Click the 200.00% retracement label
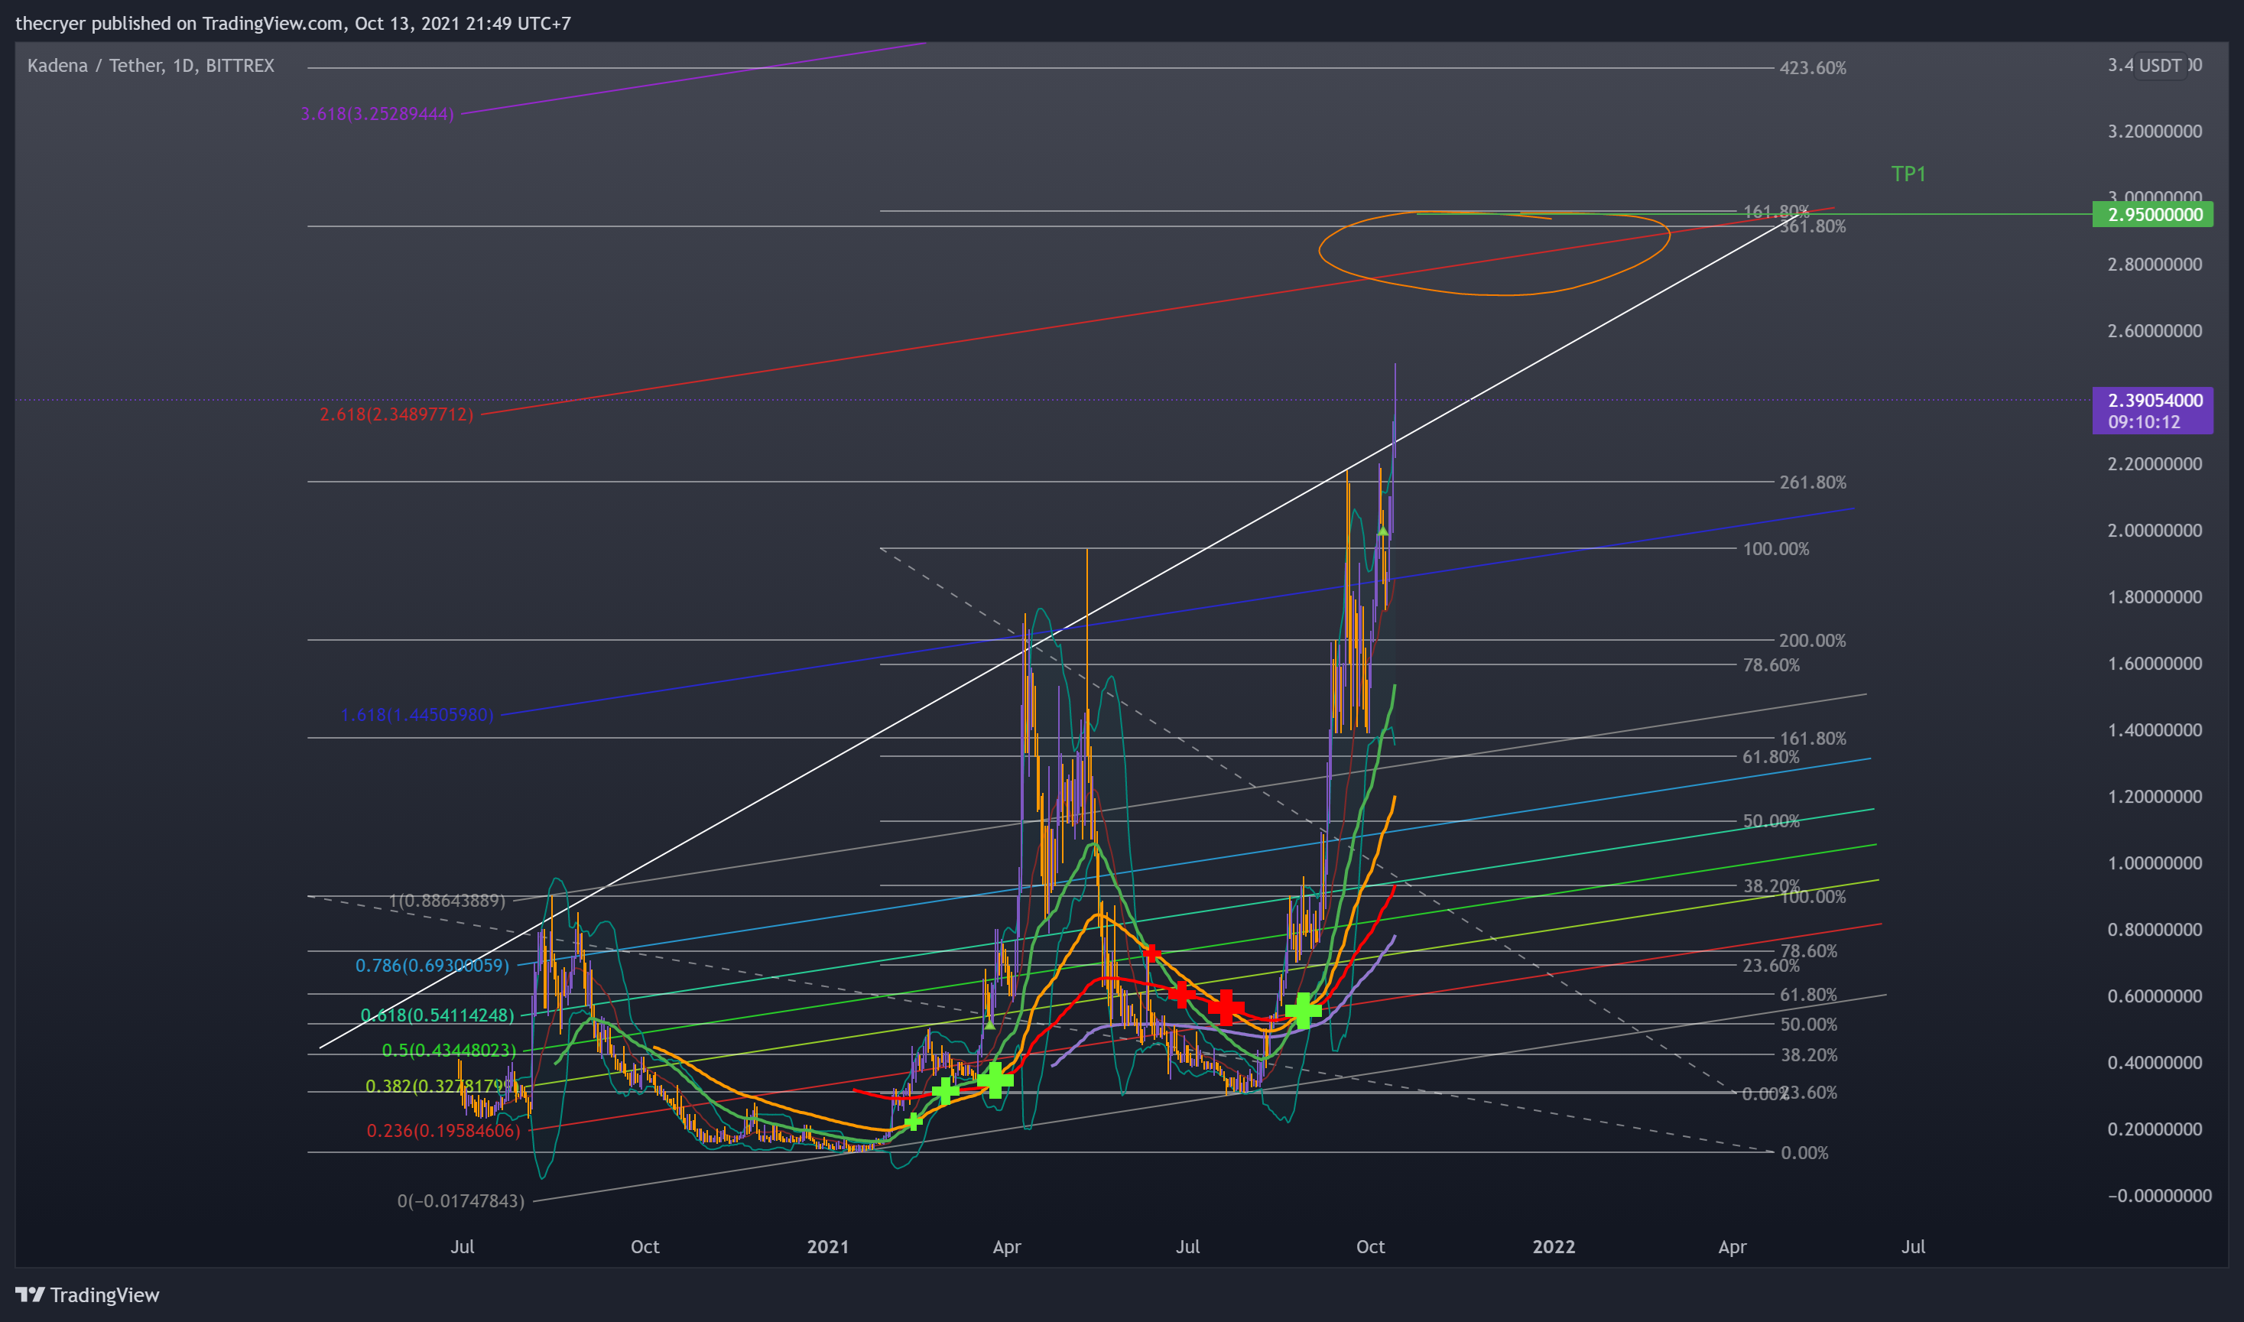This screenshot has width=2244, height=1322. click(1813, 641)
